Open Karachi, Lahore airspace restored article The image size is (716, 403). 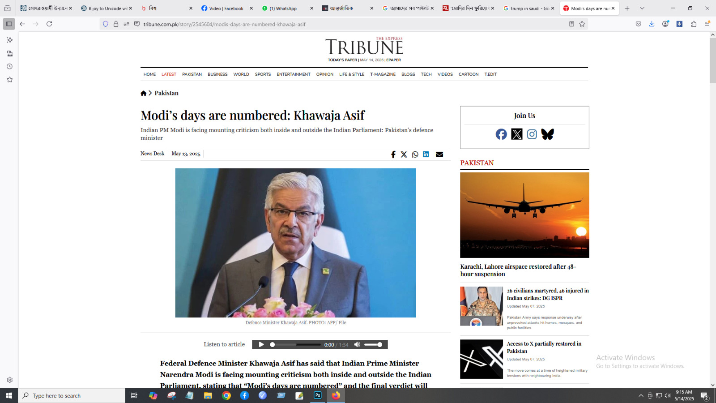518,270
